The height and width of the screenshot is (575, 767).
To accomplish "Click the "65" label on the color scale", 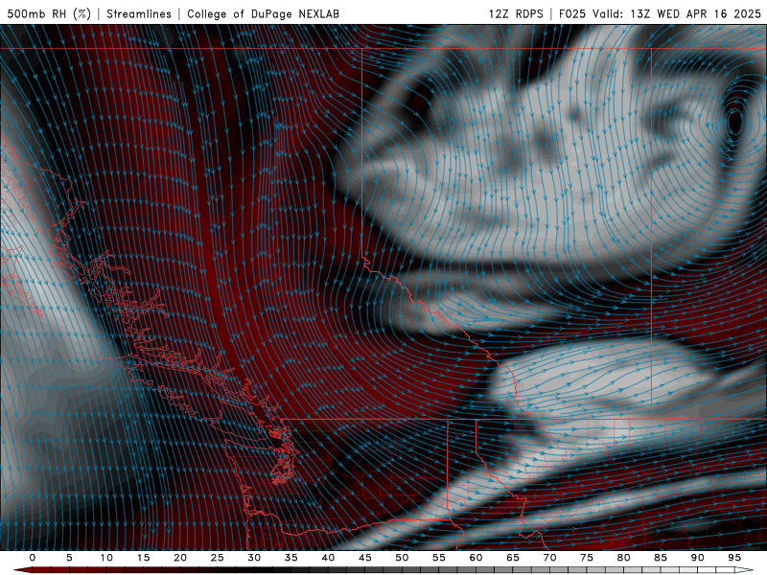I will pos(513,558).
